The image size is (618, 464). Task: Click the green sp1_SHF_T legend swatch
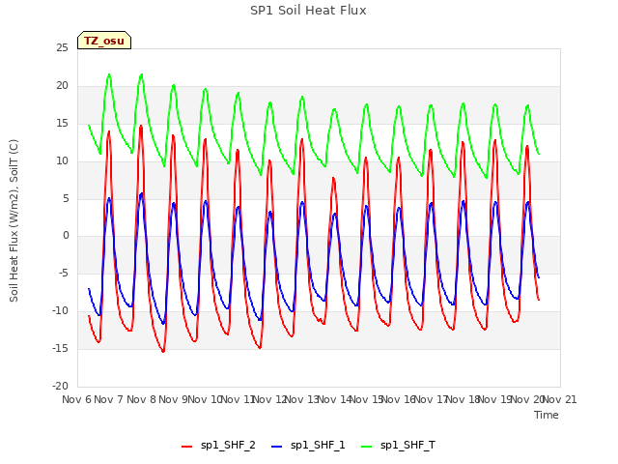tap(367, 447)
